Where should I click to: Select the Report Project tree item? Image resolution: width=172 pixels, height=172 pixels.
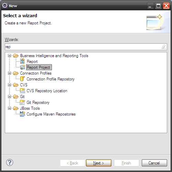pyautogui.click(x=39, y=67)
